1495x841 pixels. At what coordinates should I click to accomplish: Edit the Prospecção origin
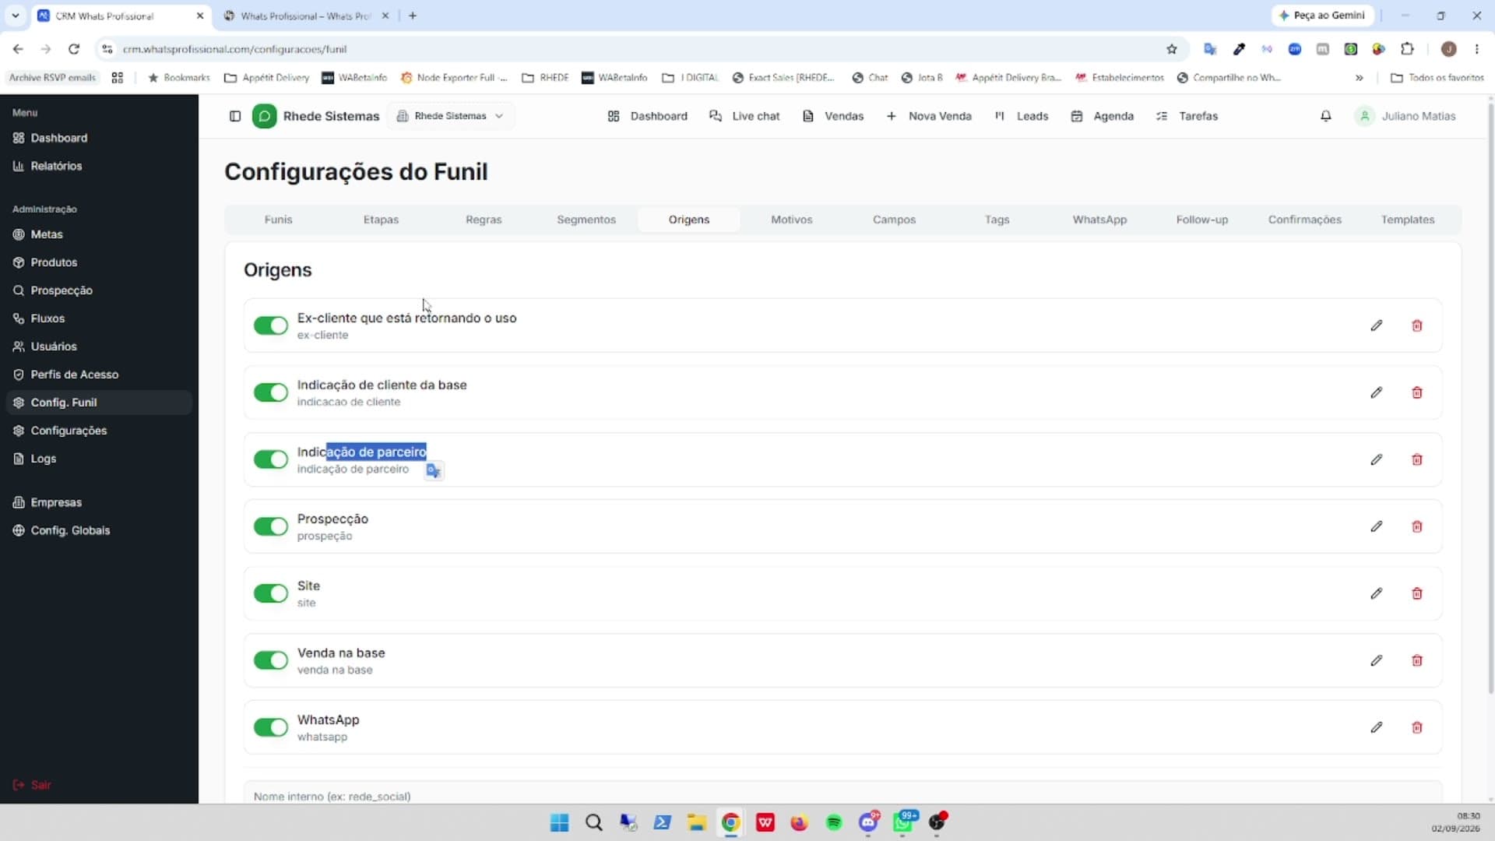pos(1377,526)
